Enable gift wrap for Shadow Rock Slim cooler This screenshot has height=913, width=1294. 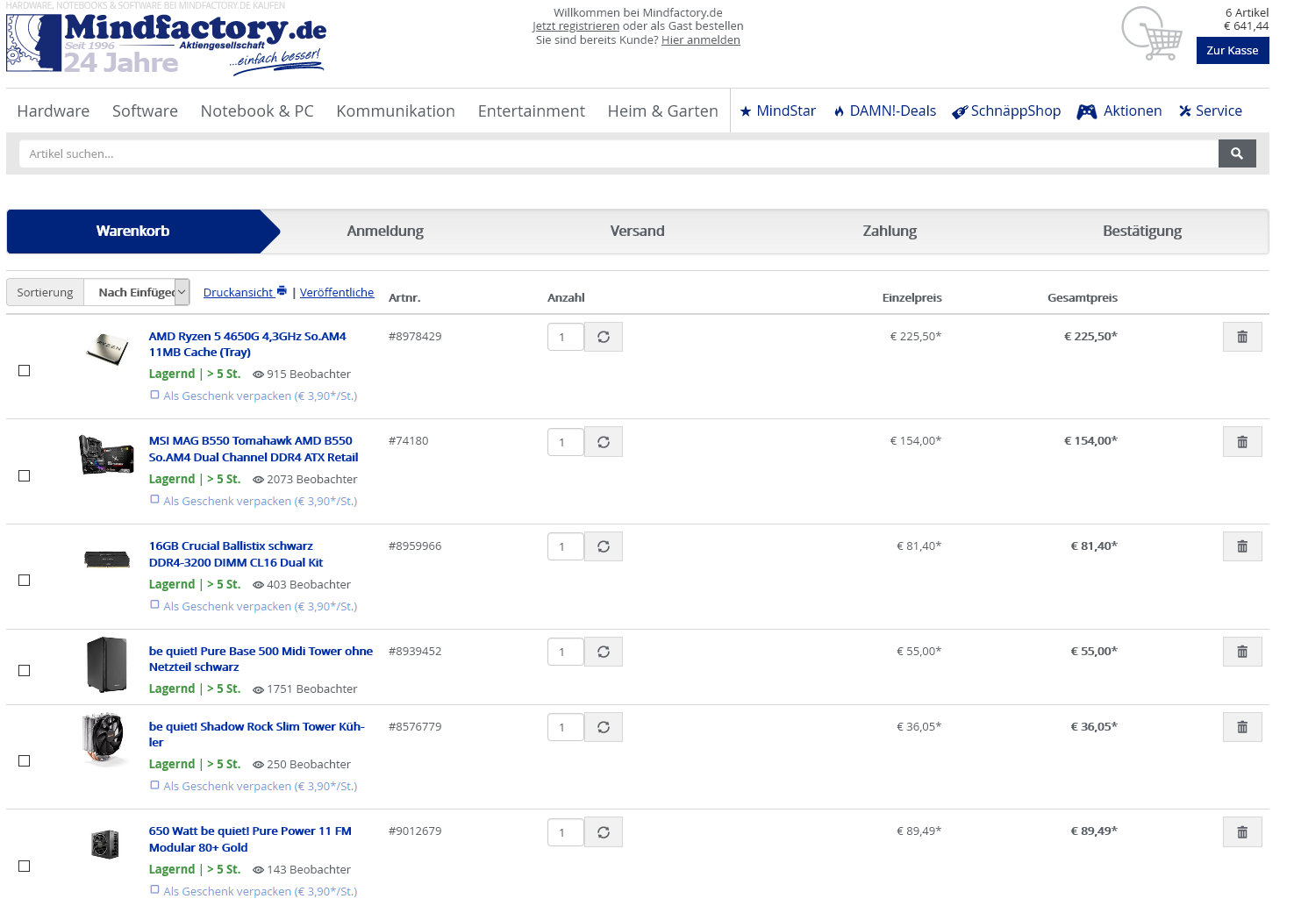pyautogui.click(x=155, y=785)
